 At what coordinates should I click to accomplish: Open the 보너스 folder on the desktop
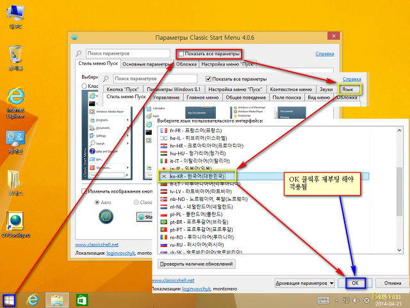tap(15, 182)
